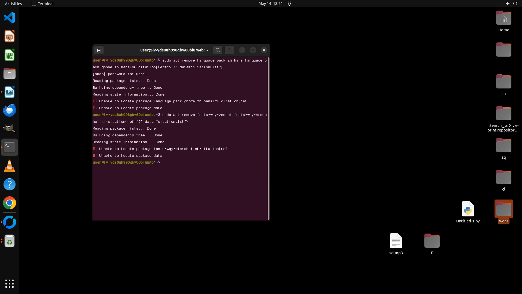This screenshot has height=294, width=522.
Task: Expand the system volume and power menu
Action: [x=511, y=4]
